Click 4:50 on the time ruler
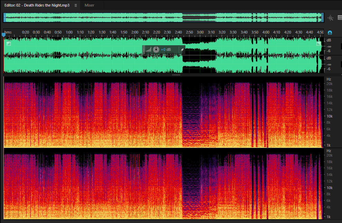The image size is (342, 223). point(320,32)
